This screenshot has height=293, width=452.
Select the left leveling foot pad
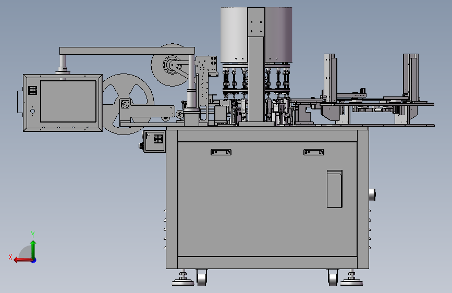[x=183, y=282]
